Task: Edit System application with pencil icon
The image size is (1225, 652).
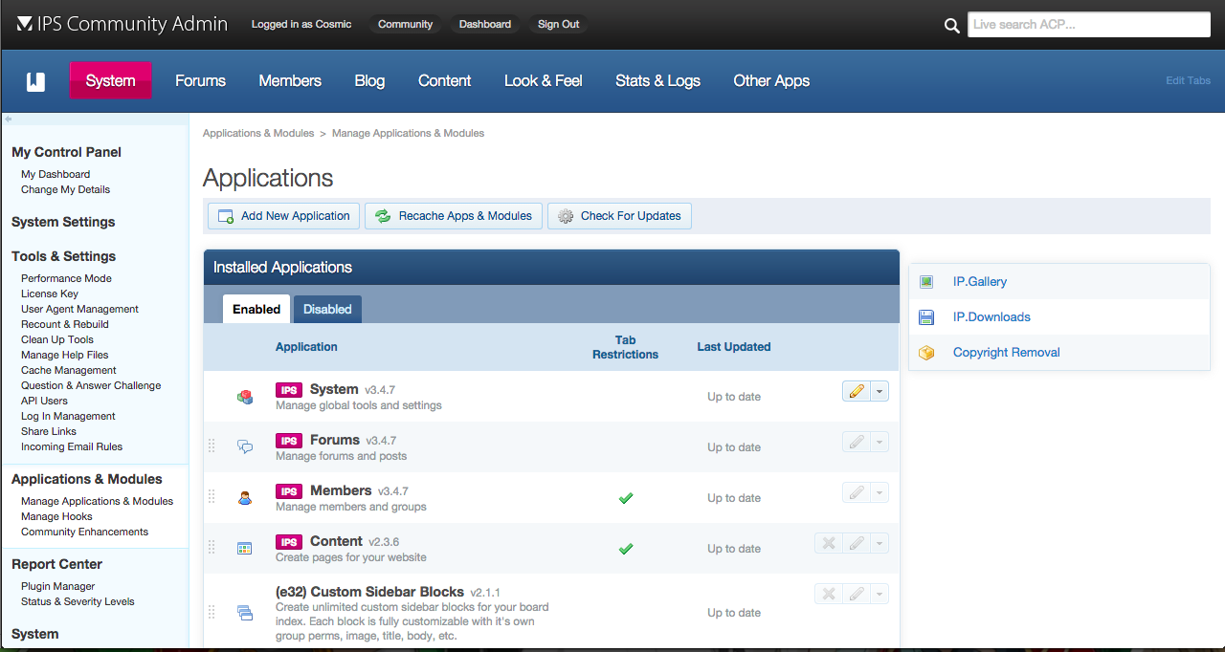Action: coord(857,390)
